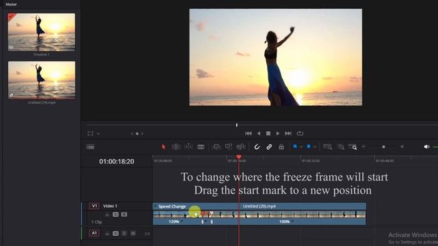Jump to first frame button

(248, 134)
